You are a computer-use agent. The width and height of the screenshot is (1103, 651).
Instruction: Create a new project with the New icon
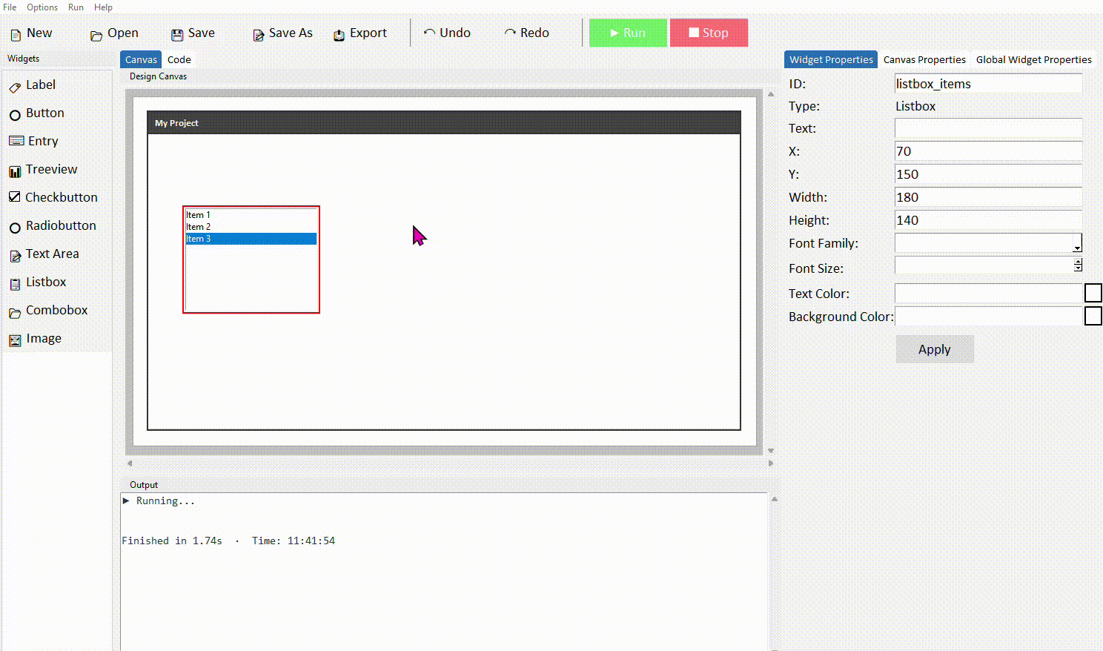[x=31, y=33]
